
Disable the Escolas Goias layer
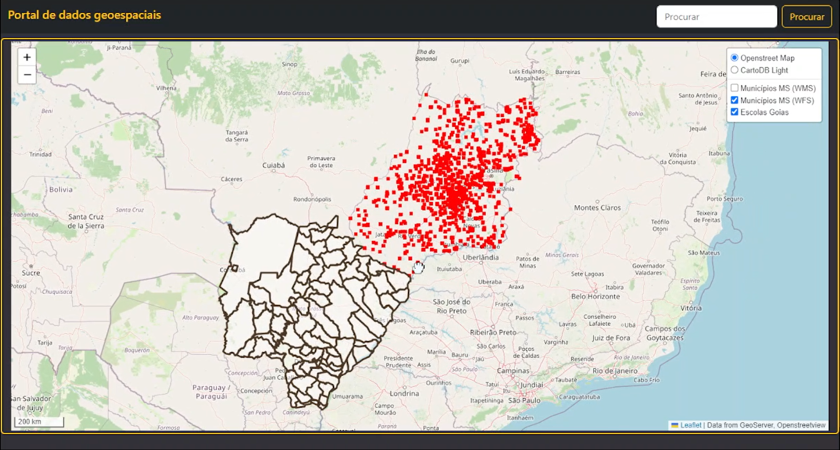pyautogui.click(x=734, y=112)
